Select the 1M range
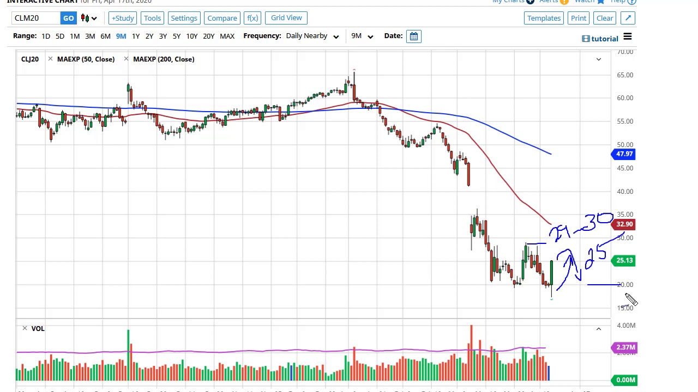 click(75, 36)
